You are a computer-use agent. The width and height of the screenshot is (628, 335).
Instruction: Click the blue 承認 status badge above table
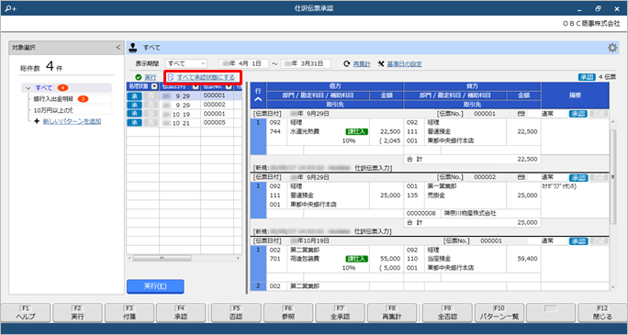[587, 77]
